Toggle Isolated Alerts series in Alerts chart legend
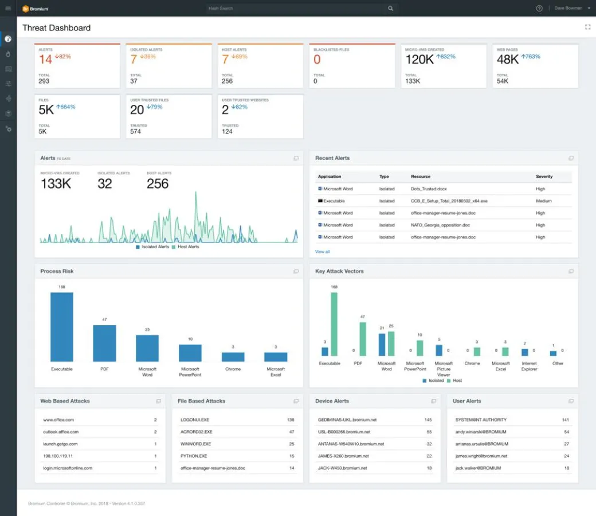 152,247
